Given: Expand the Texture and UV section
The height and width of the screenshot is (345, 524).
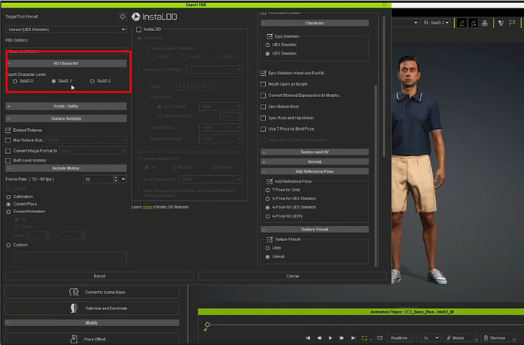Looking at the screenshot, I should click(314, 152).
